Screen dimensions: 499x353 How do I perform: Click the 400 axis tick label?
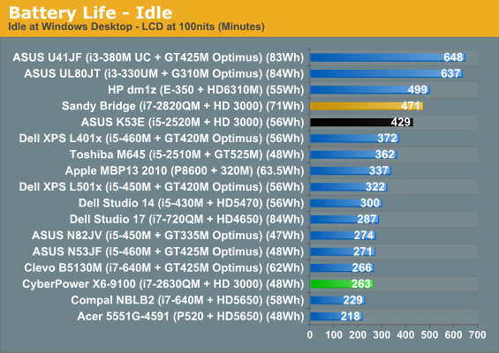pyautogui.click(x=405, y=334)
